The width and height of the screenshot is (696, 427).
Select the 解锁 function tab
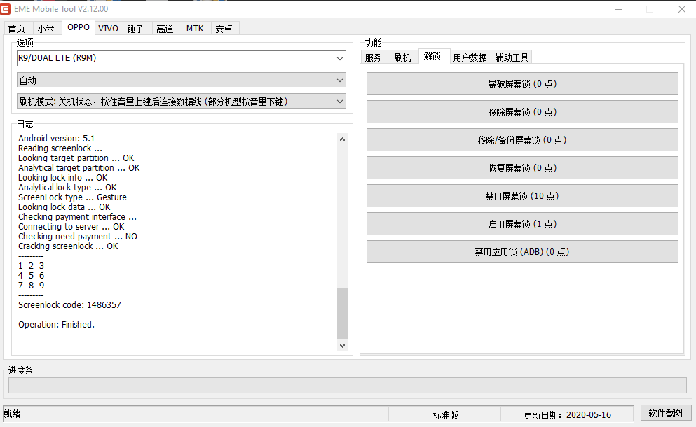coord(432,56)
